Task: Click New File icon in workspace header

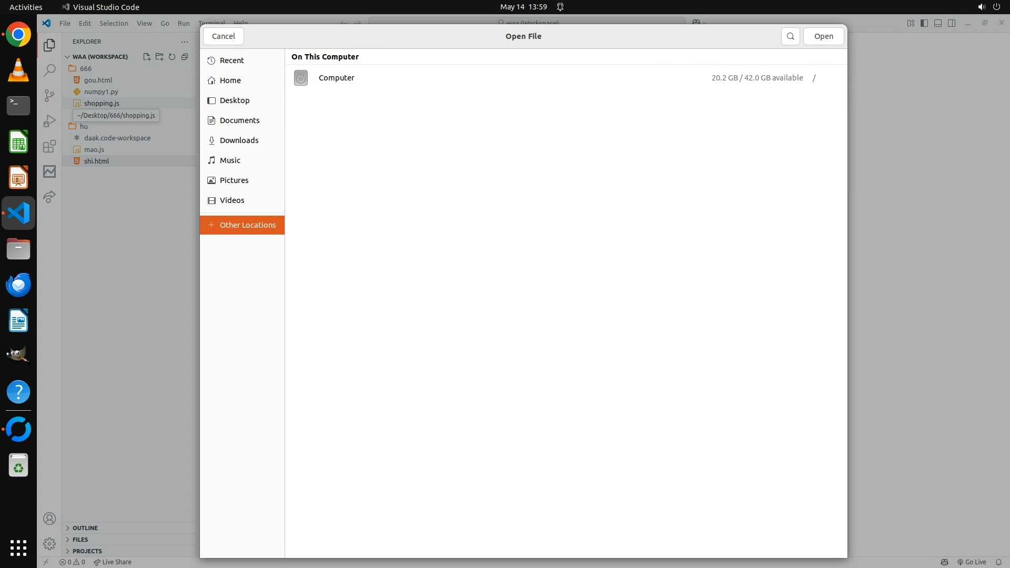Action: [x=147, y=57]
